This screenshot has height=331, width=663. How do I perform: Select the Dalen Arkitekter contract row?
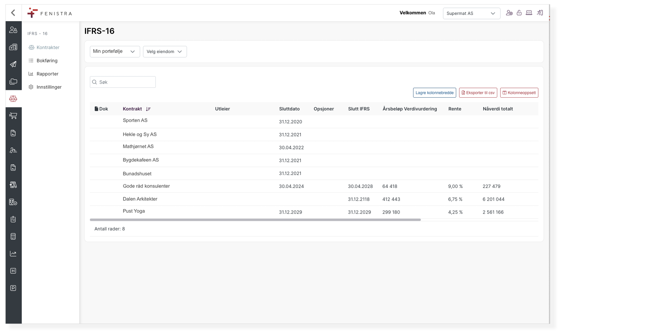click(x=314, y=199)
